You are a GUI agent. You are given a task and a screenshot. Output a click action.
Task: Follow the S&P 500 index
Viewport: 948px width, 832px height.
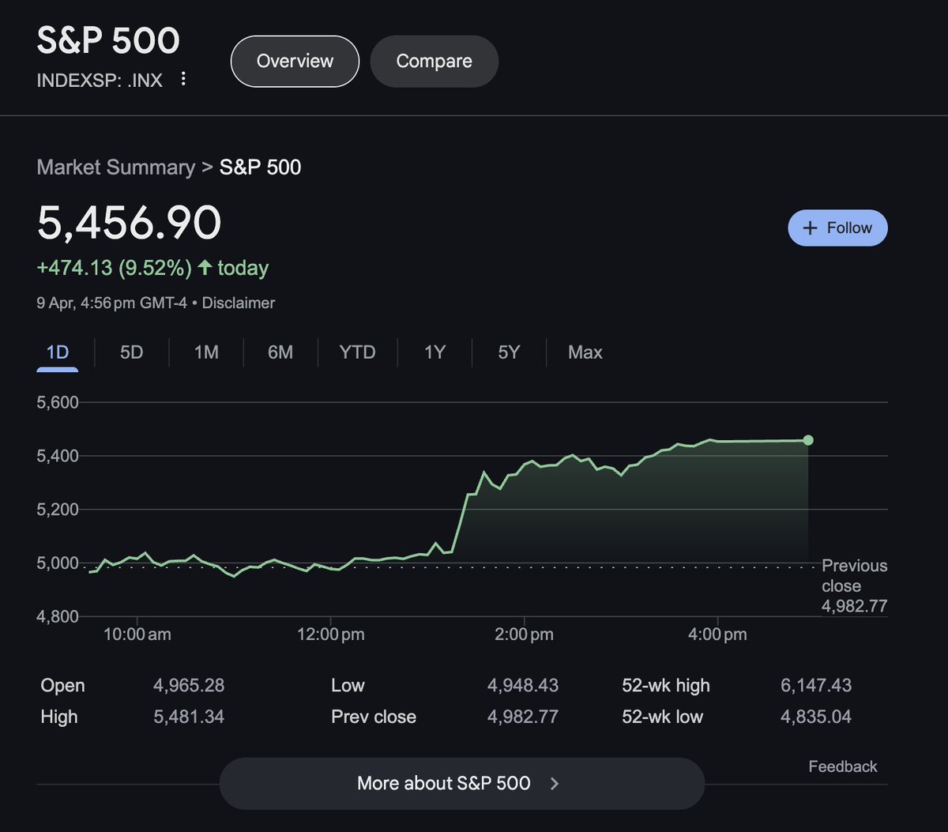tap(837, 228)
